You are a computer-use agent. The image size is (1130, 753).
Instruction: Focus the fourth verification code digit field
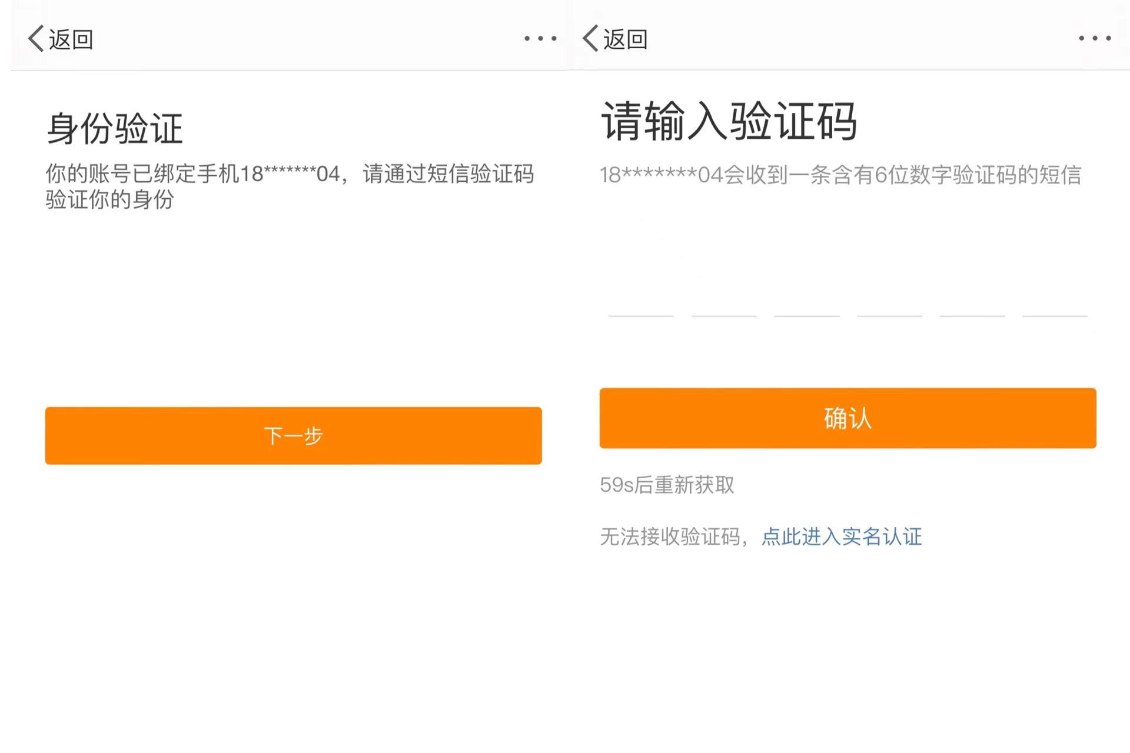coord(889,297)
